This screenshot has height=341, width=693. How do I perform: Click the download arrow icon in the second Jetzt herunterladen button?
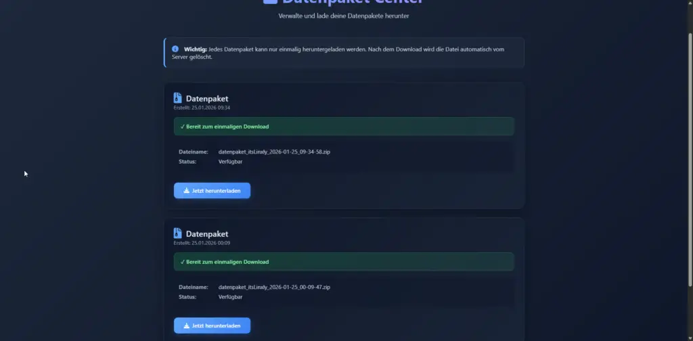click(187, 325)
